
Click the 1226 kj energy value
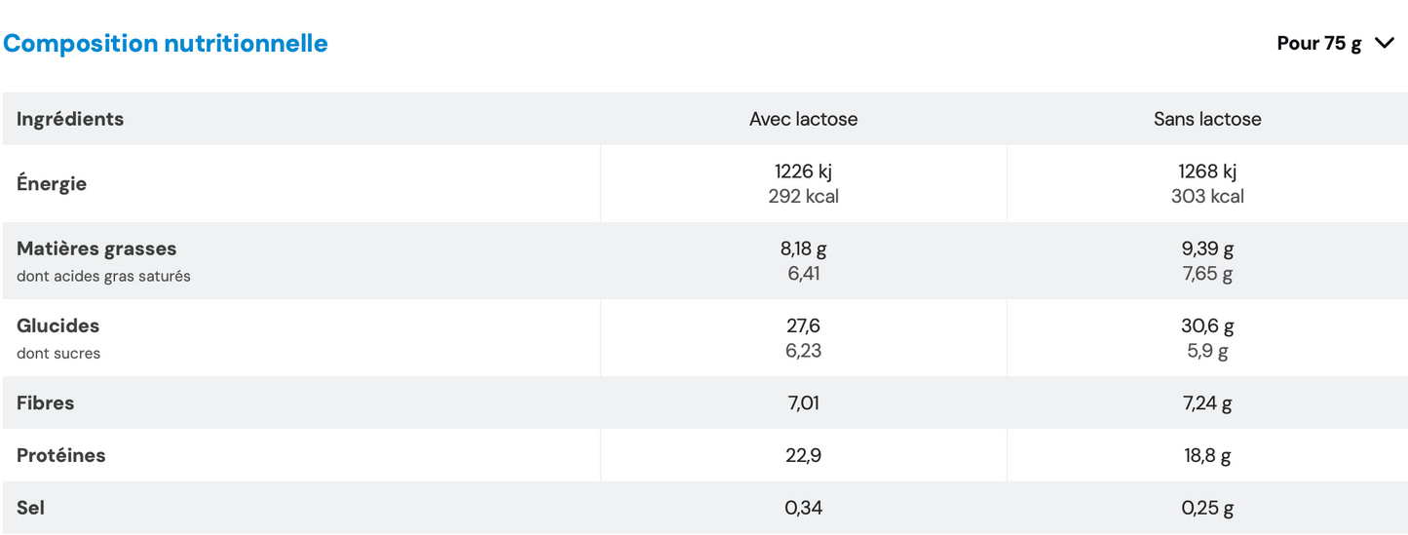point(803,172)
